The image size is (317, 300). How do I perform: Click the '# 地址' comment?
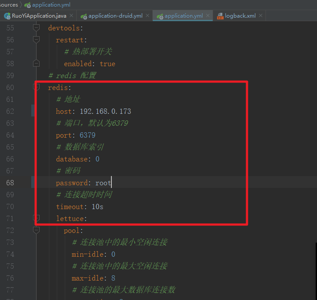(x=68, y=99)
